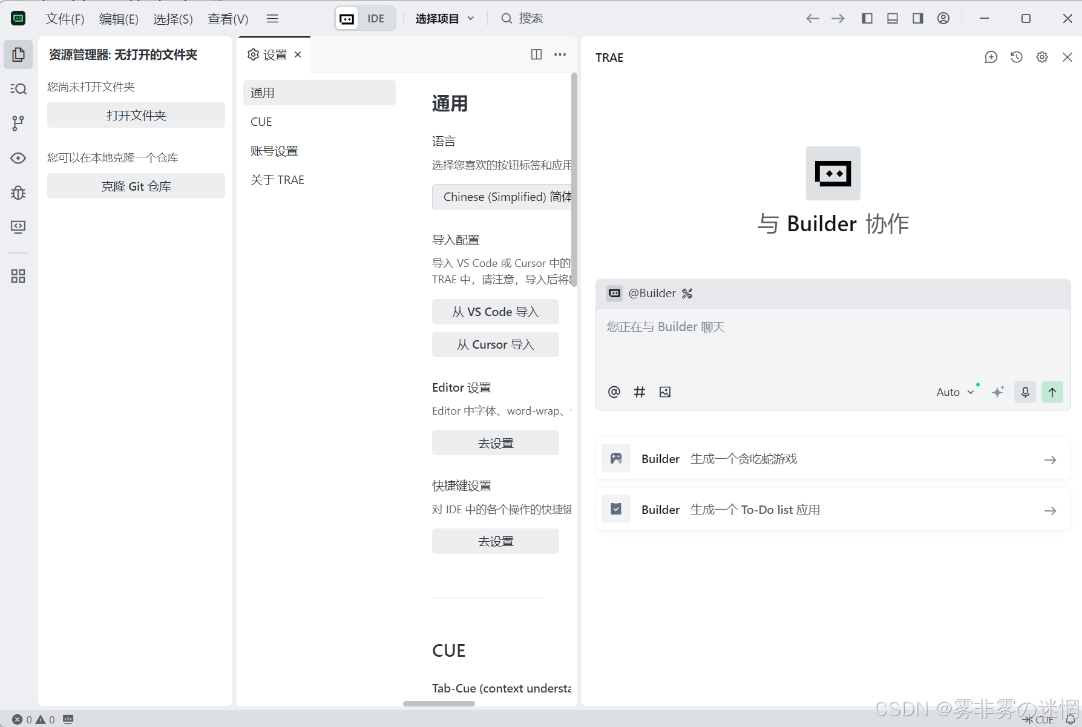This screenshot has width=1082, height=727.
Task: Close the TRAE chat panel
Action: (x=1067, y=57)
